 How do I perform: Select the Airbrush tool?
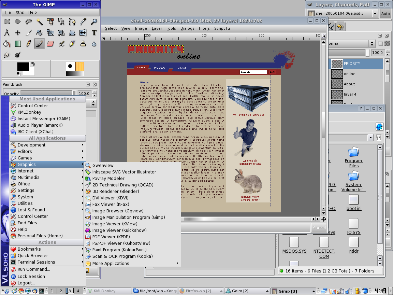[x=61, y=44]
